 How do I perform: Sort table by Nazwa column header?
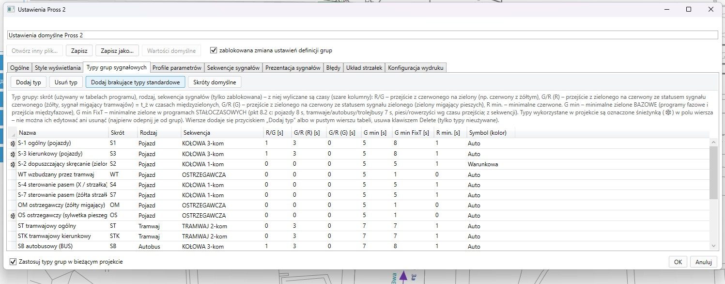62,133
